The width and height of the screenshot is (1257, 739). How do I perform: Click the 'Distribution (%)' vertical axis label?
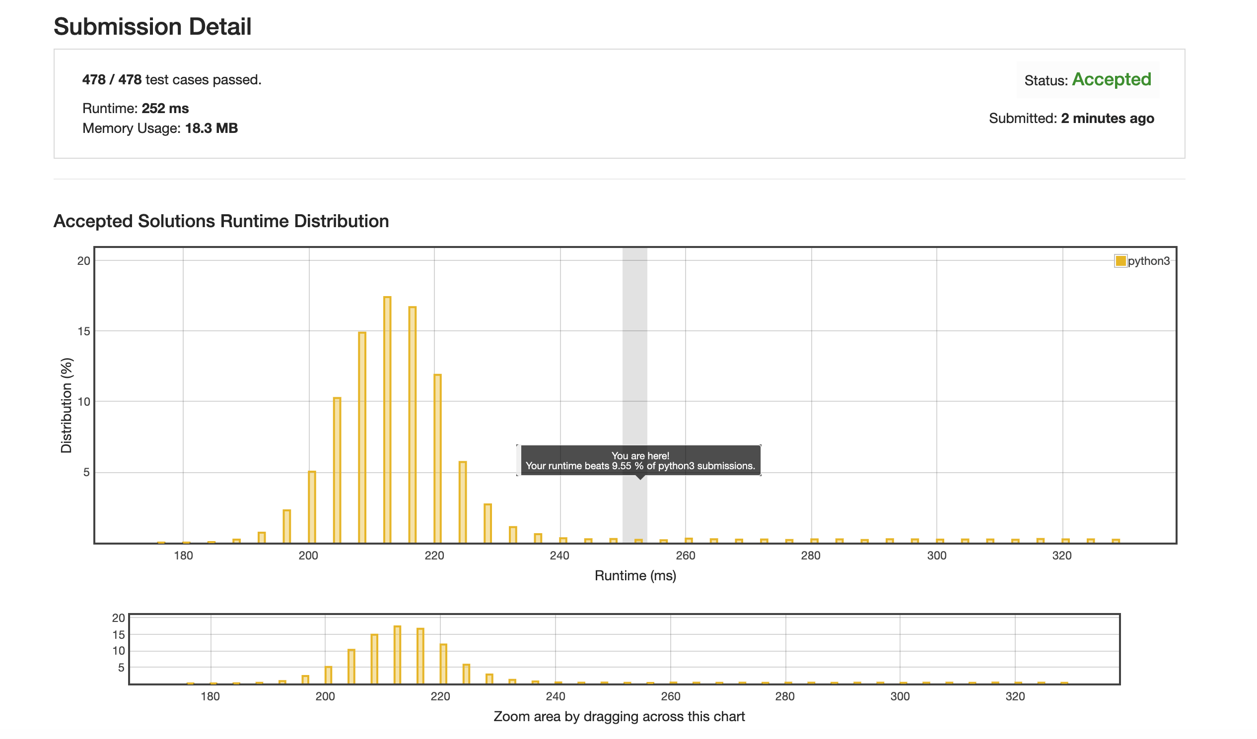[67, 406]
